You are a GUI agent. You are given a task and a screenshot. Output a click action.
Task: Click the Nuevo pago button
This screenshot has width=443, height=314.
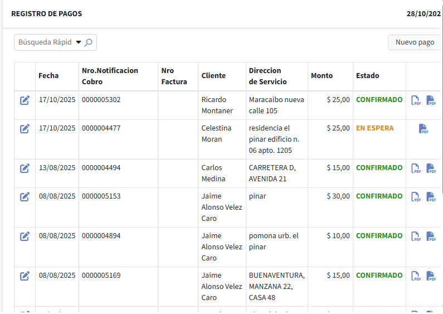tap(414, 42)
